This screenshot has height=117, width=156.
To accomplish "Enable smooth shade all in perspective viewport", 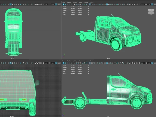I will tap(107, 4).
